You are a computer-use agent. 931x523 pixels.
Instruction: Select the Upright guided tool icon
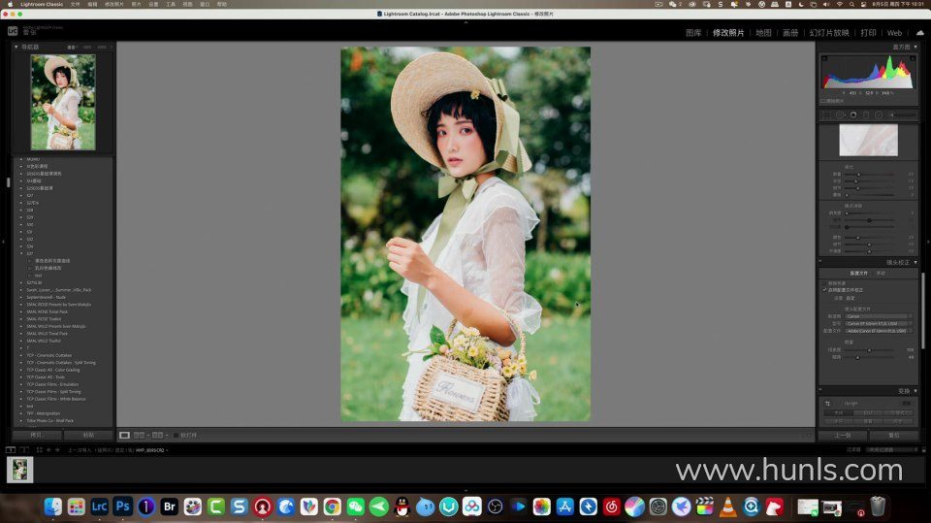pyautogui.click(x=827, y=403)
